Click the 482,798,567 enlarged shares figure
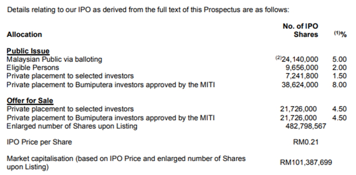The image size is (356, 175). [x=306, y=126]
